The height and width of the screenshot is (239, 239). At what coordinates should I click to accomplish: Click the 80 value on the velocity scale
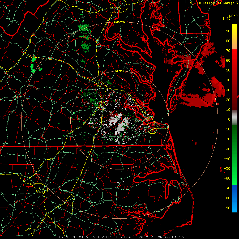[228, 41]
